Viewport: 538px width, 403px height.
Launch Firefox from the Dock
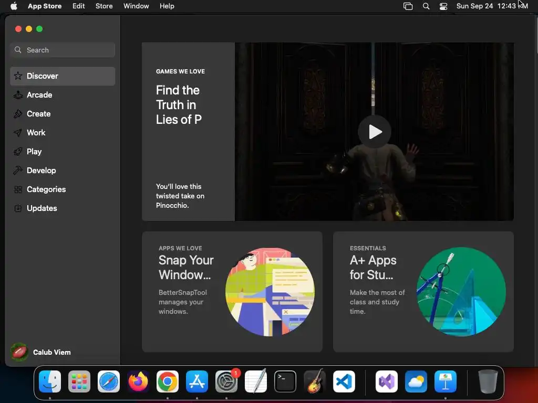[x=138, y=381]
